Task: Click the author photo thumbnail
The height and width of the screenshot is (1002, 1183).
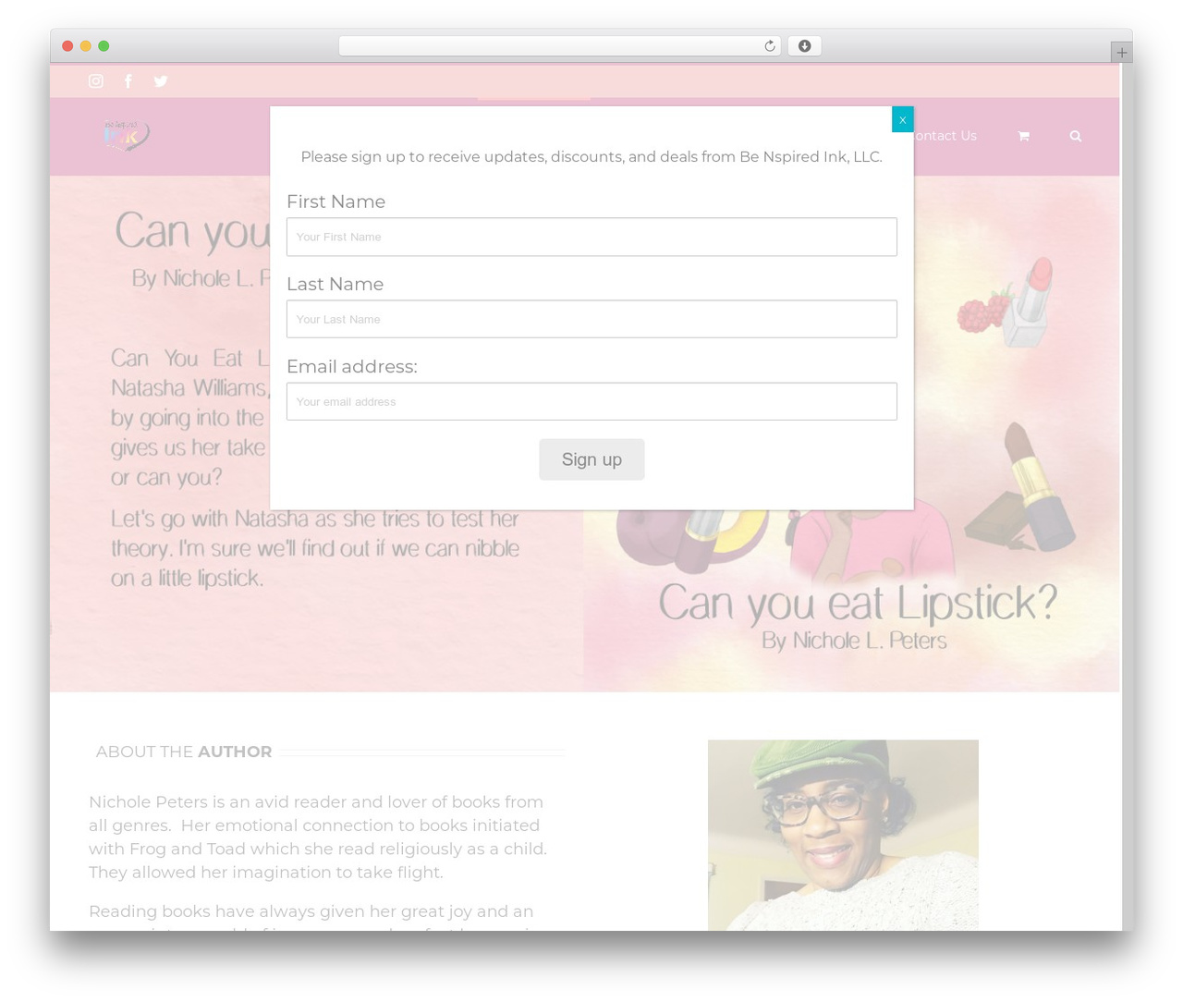Action: pos(843,835)
